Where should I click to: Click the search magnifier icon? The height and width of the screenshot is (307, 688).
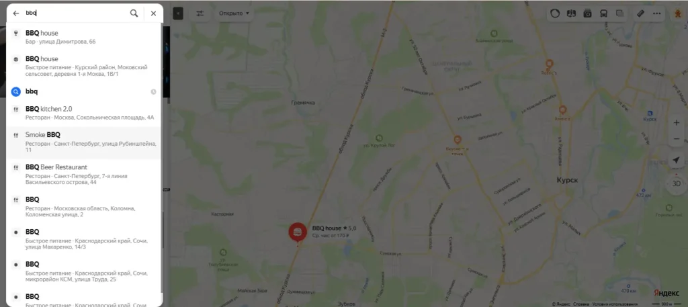(x=134, y=13)
